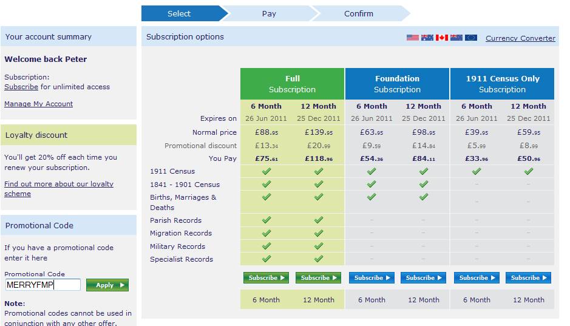Focus the Promotional Code text field

click(x=43, y=285)
